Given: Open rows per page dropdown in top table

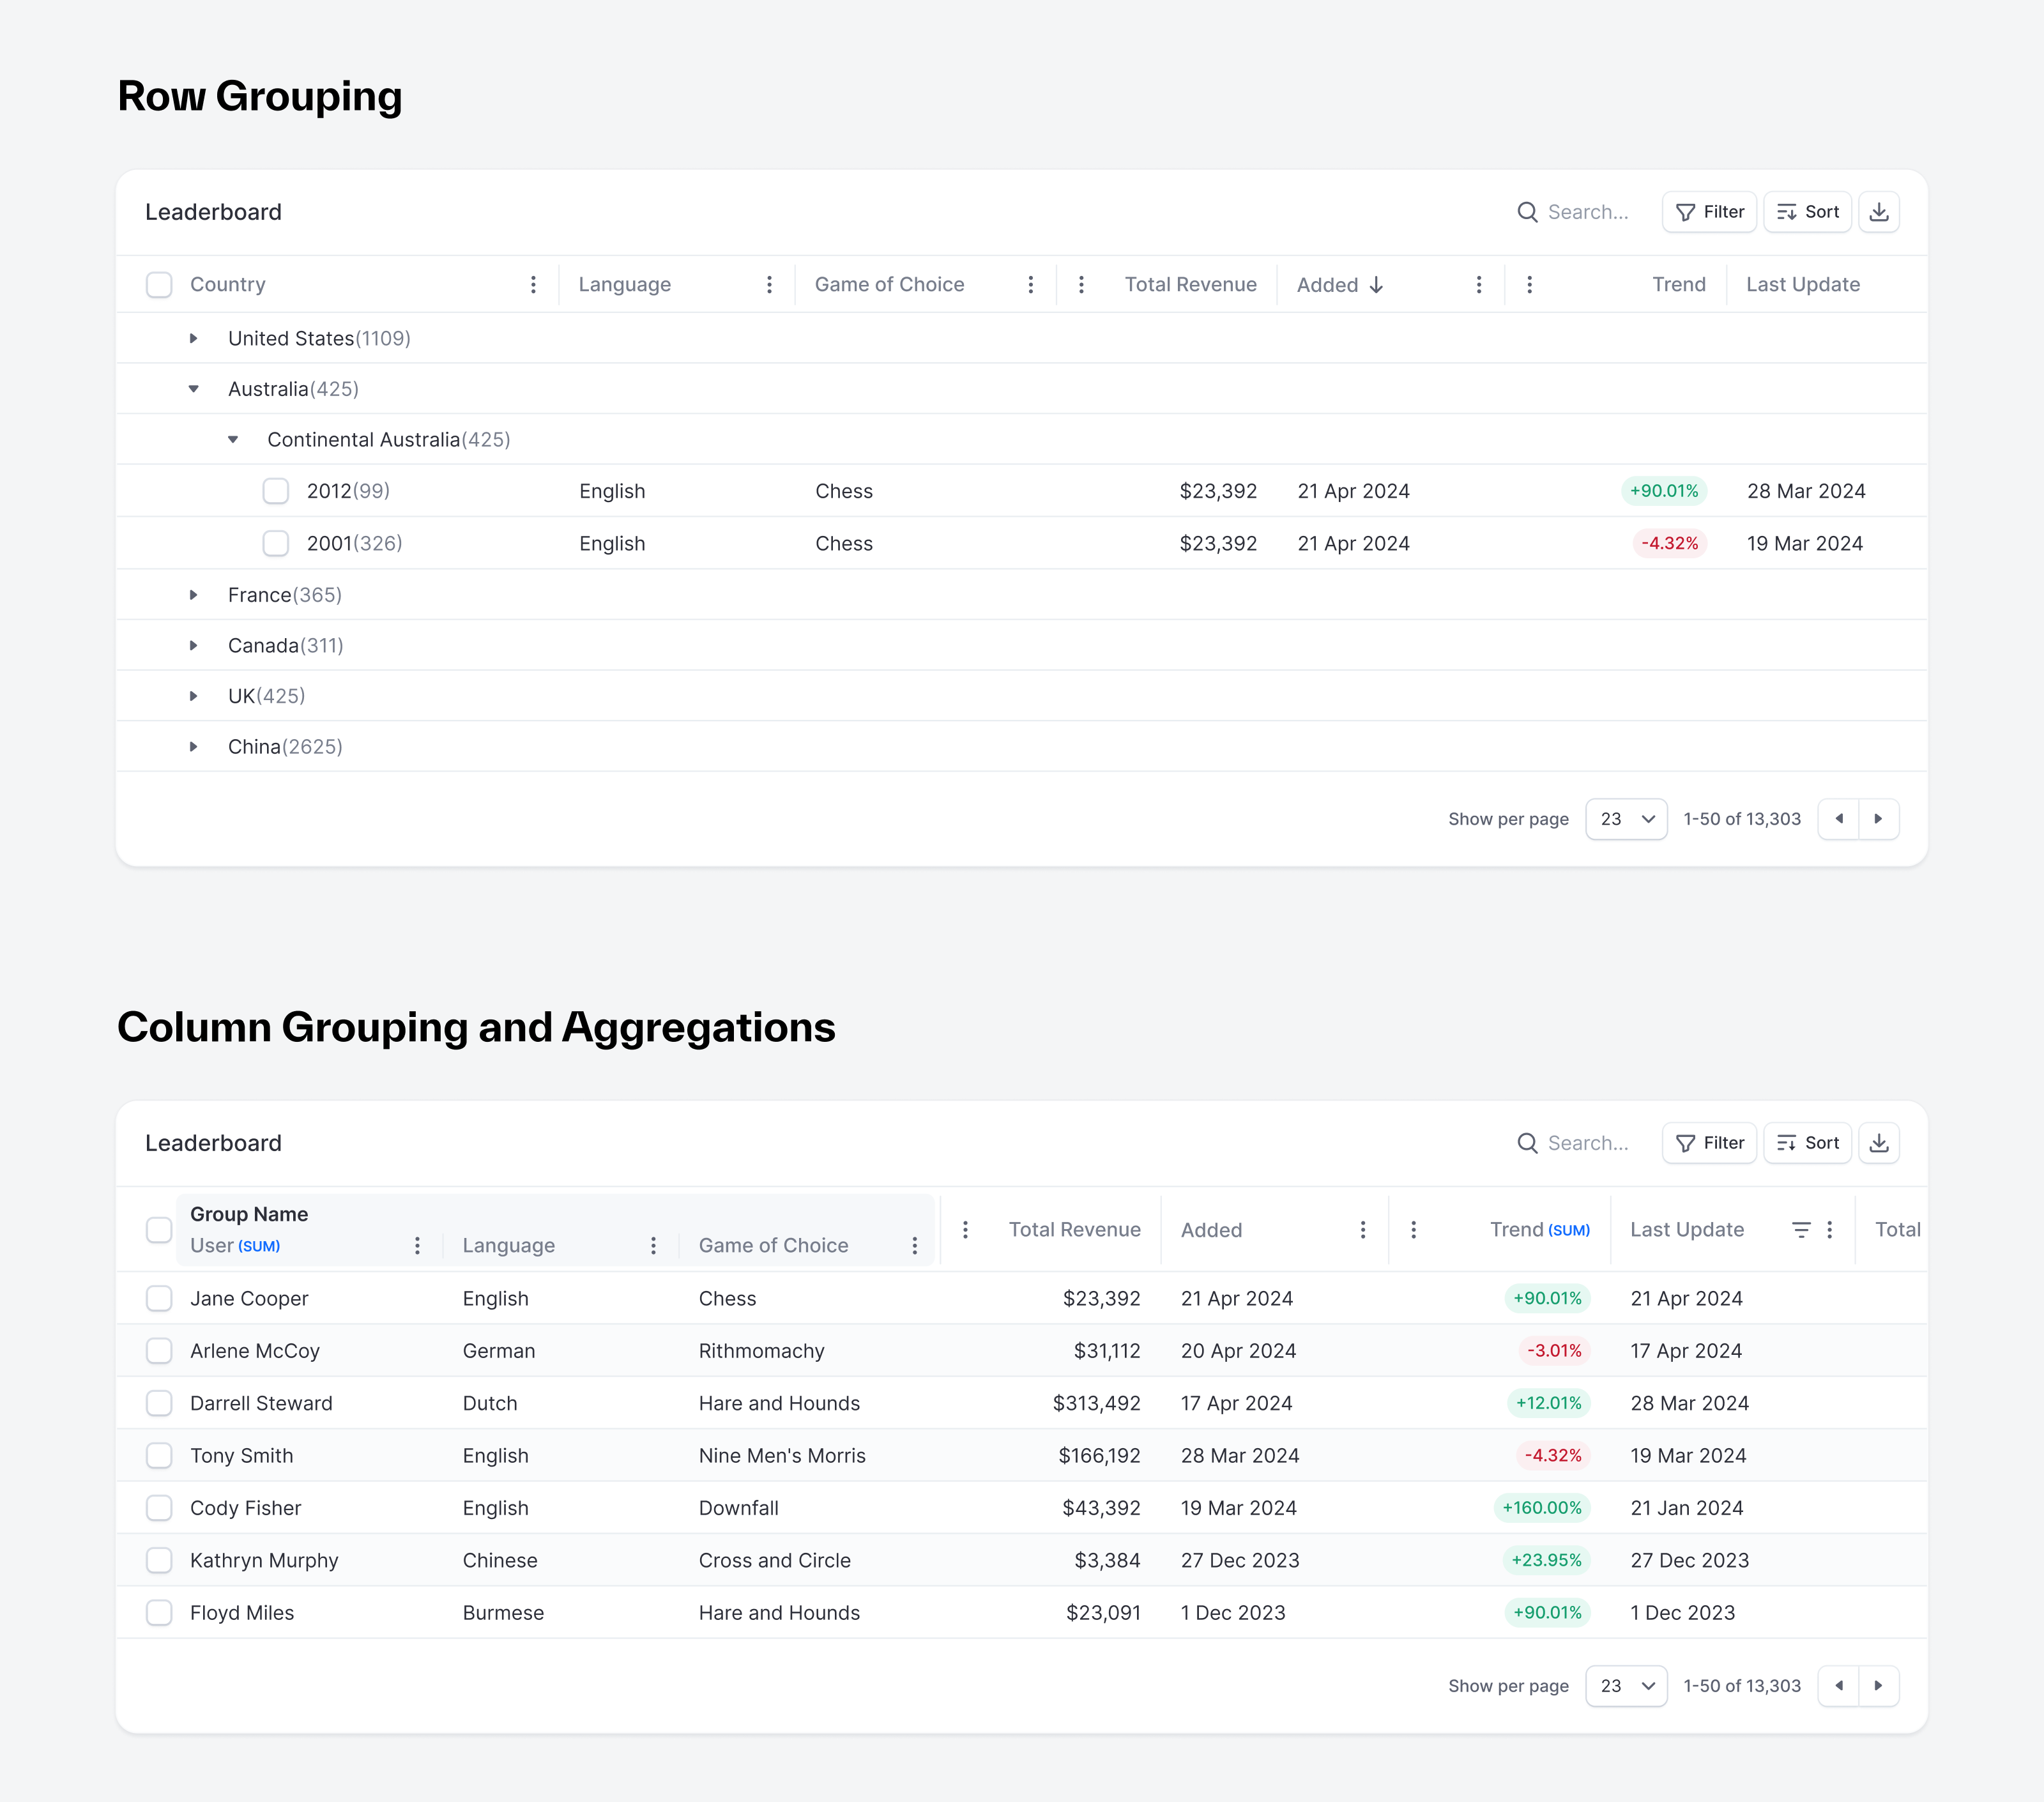Looking at the screenshot, I should pyautogui.click(x=1626, y=819).
